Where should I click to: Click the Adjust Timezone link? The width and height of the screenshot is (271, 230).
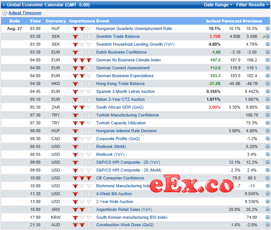[x=25, y=13]
